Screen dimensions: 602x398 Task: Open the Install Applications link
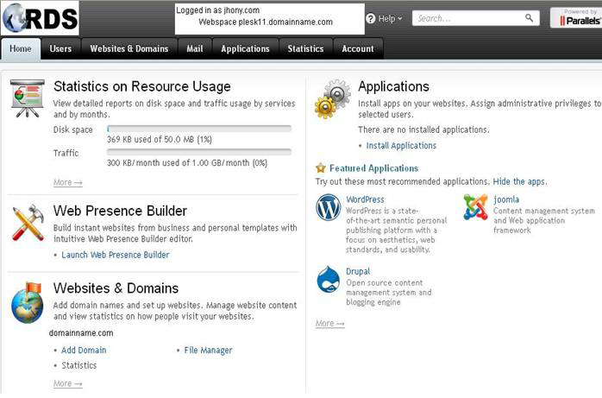click(x=401, y=146)
